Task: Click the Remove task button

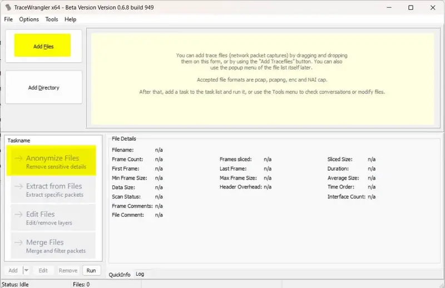Action: point(68,270)
